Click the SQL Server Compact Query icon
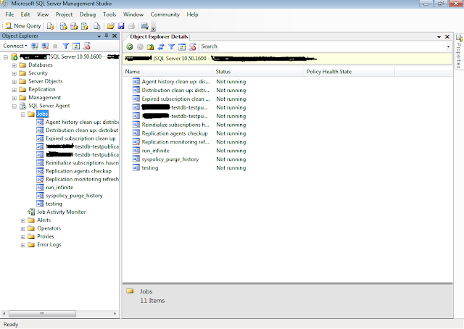Screen dimensions: 464x329 pos(97,26)
